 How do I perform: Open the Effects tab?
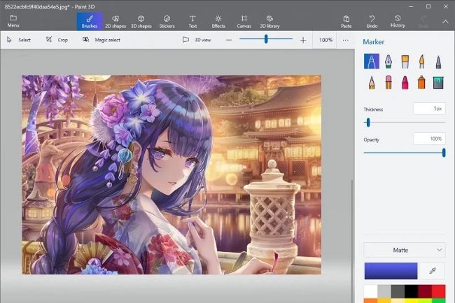218,21
